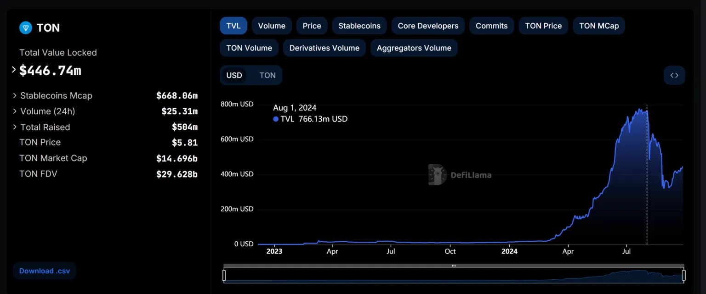Click the 800m USD axis label

coord(237,104)
